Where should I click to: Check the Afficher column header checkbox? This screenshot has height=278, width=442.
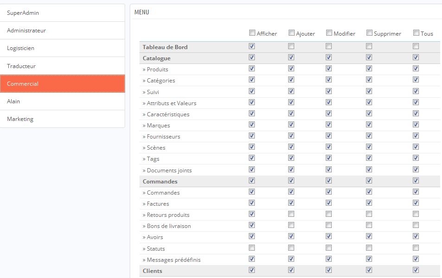253,33
